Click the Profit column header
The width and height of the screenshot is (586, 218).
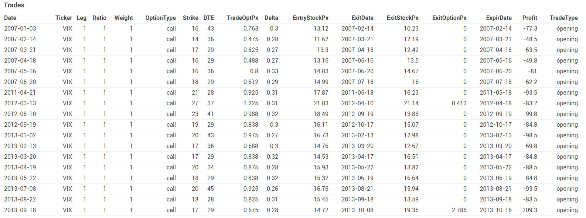click(530, 18)
